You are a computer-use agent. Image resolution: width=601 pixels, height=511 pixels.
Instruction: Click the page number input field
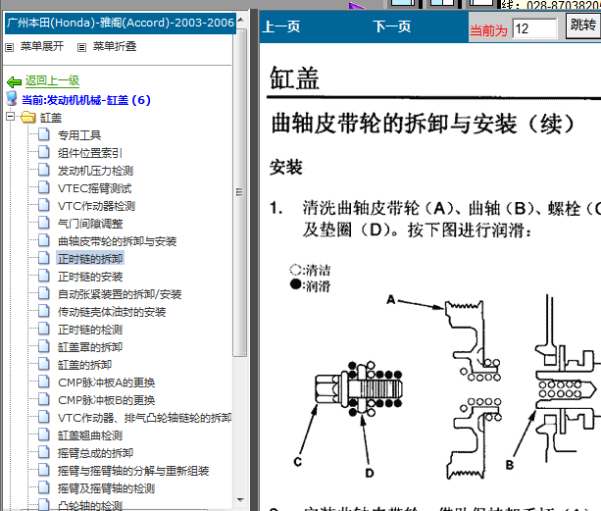(x=534, y=28)
